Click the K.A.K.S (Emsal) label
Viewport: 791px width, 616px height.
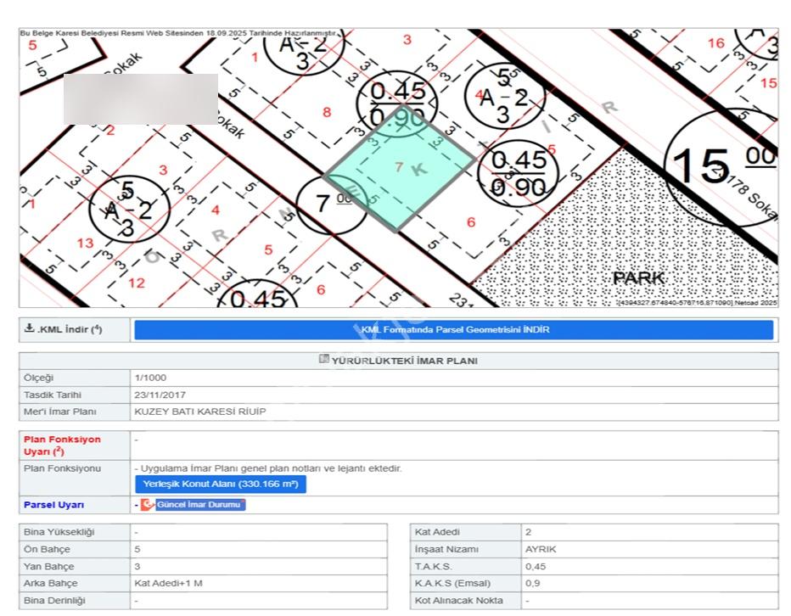point(452,583)
